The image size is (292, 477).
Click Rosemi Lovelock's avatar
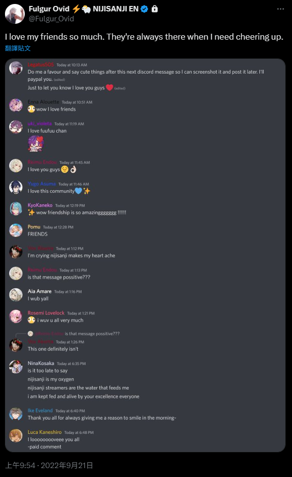tap(16, 316)
